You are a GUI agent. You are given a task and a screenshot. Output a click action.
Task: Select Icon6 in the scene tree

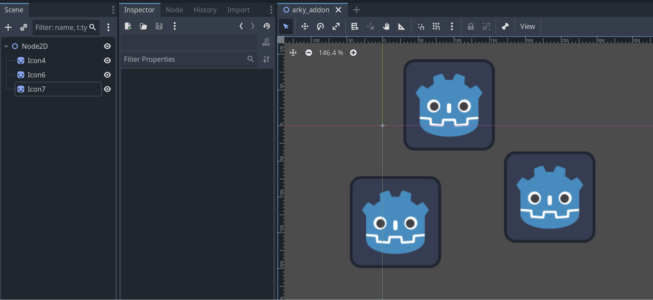[x=36, y=75]
